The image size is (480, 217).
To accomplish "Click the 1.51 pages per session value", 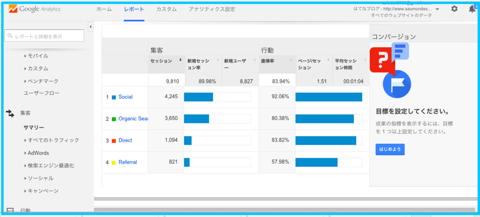I will tap(322, 81).
